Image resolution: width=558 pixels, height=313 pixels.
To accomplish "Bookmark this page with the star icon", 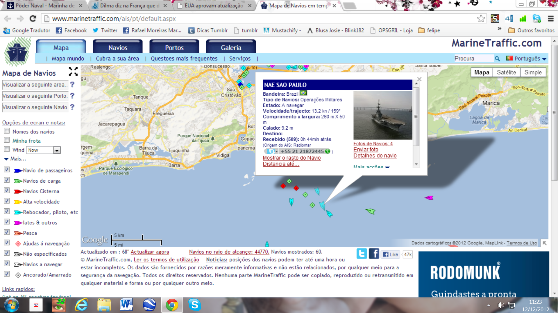I will [x=481, y=19].
